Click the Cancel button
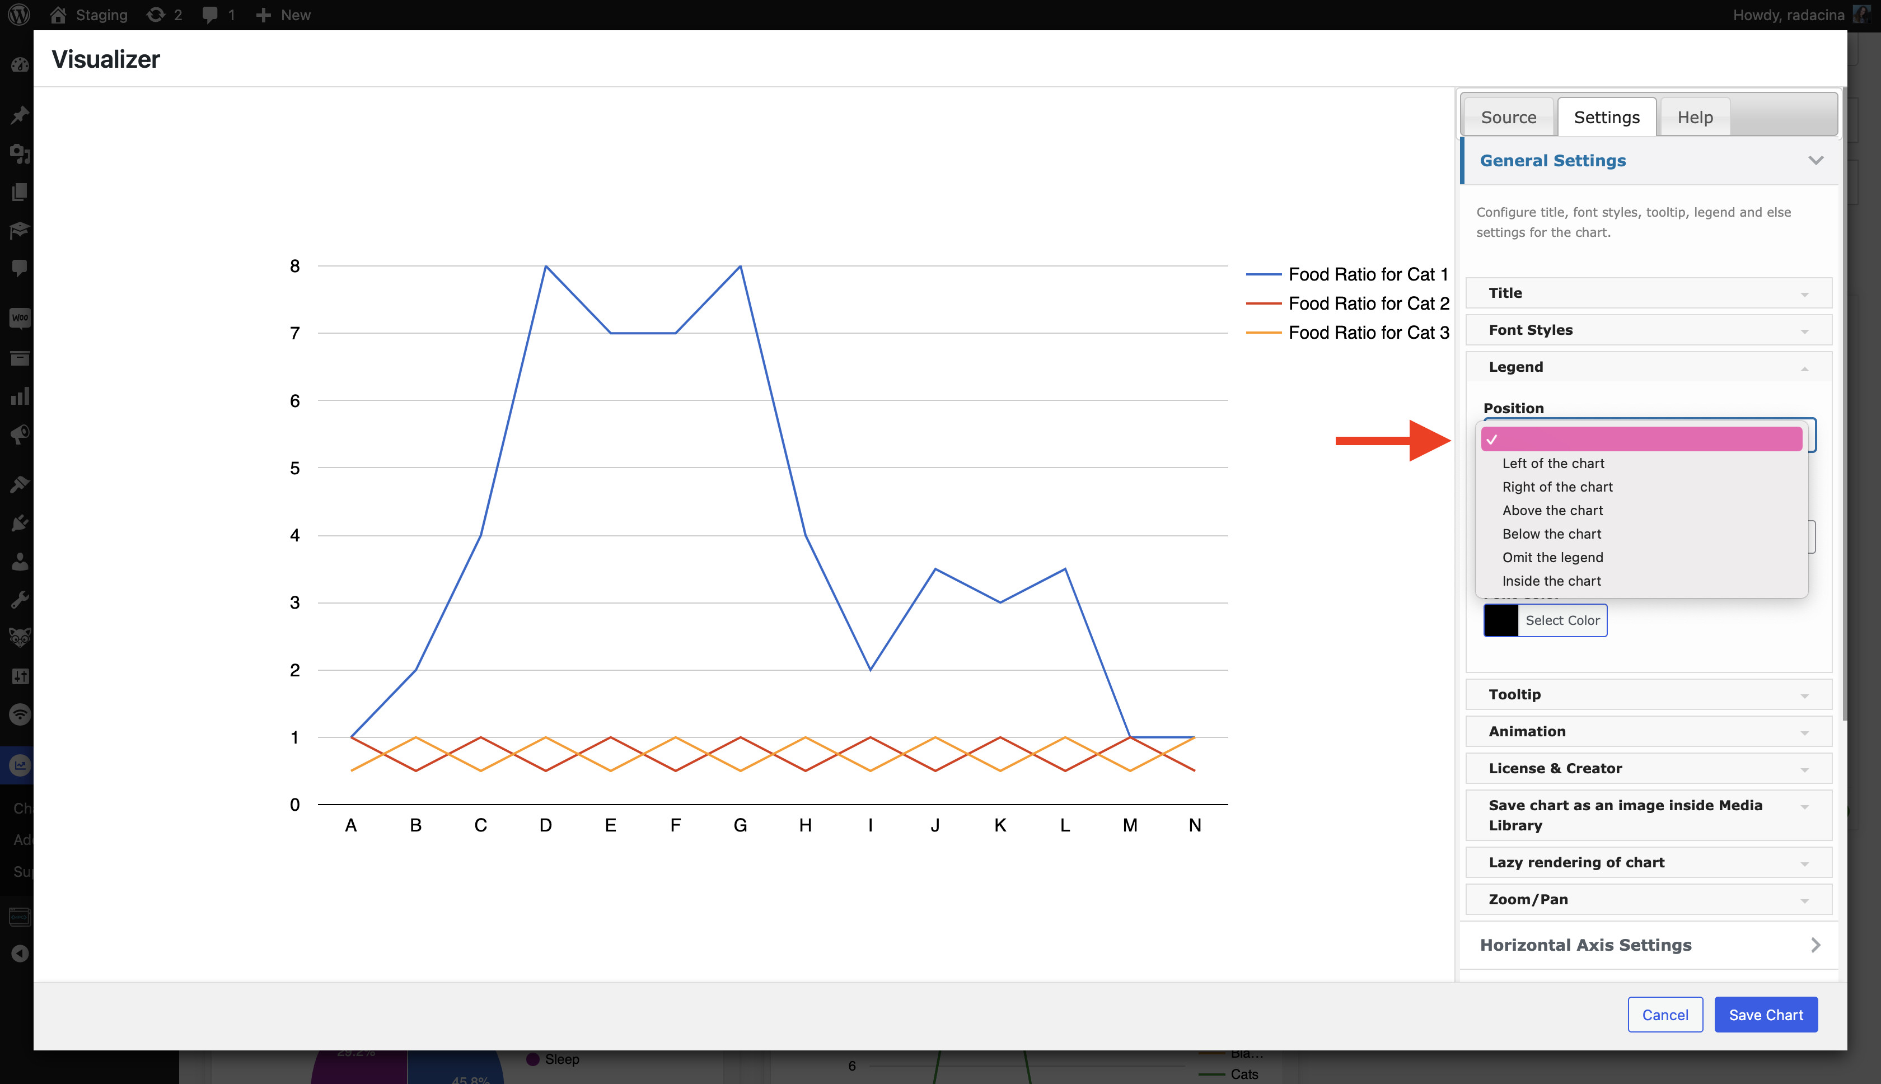The height and width of the screenshot is (1084, 1881). (1664, 1015)
